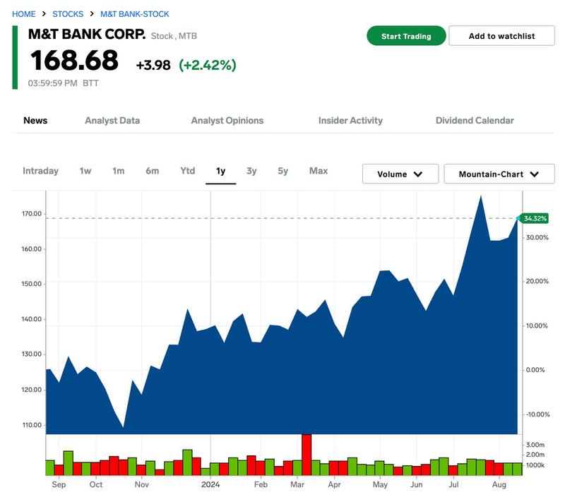The height and width of the screenshot is (497, 565).
Task: Select the Intraday time range
Action: (40, 171)
